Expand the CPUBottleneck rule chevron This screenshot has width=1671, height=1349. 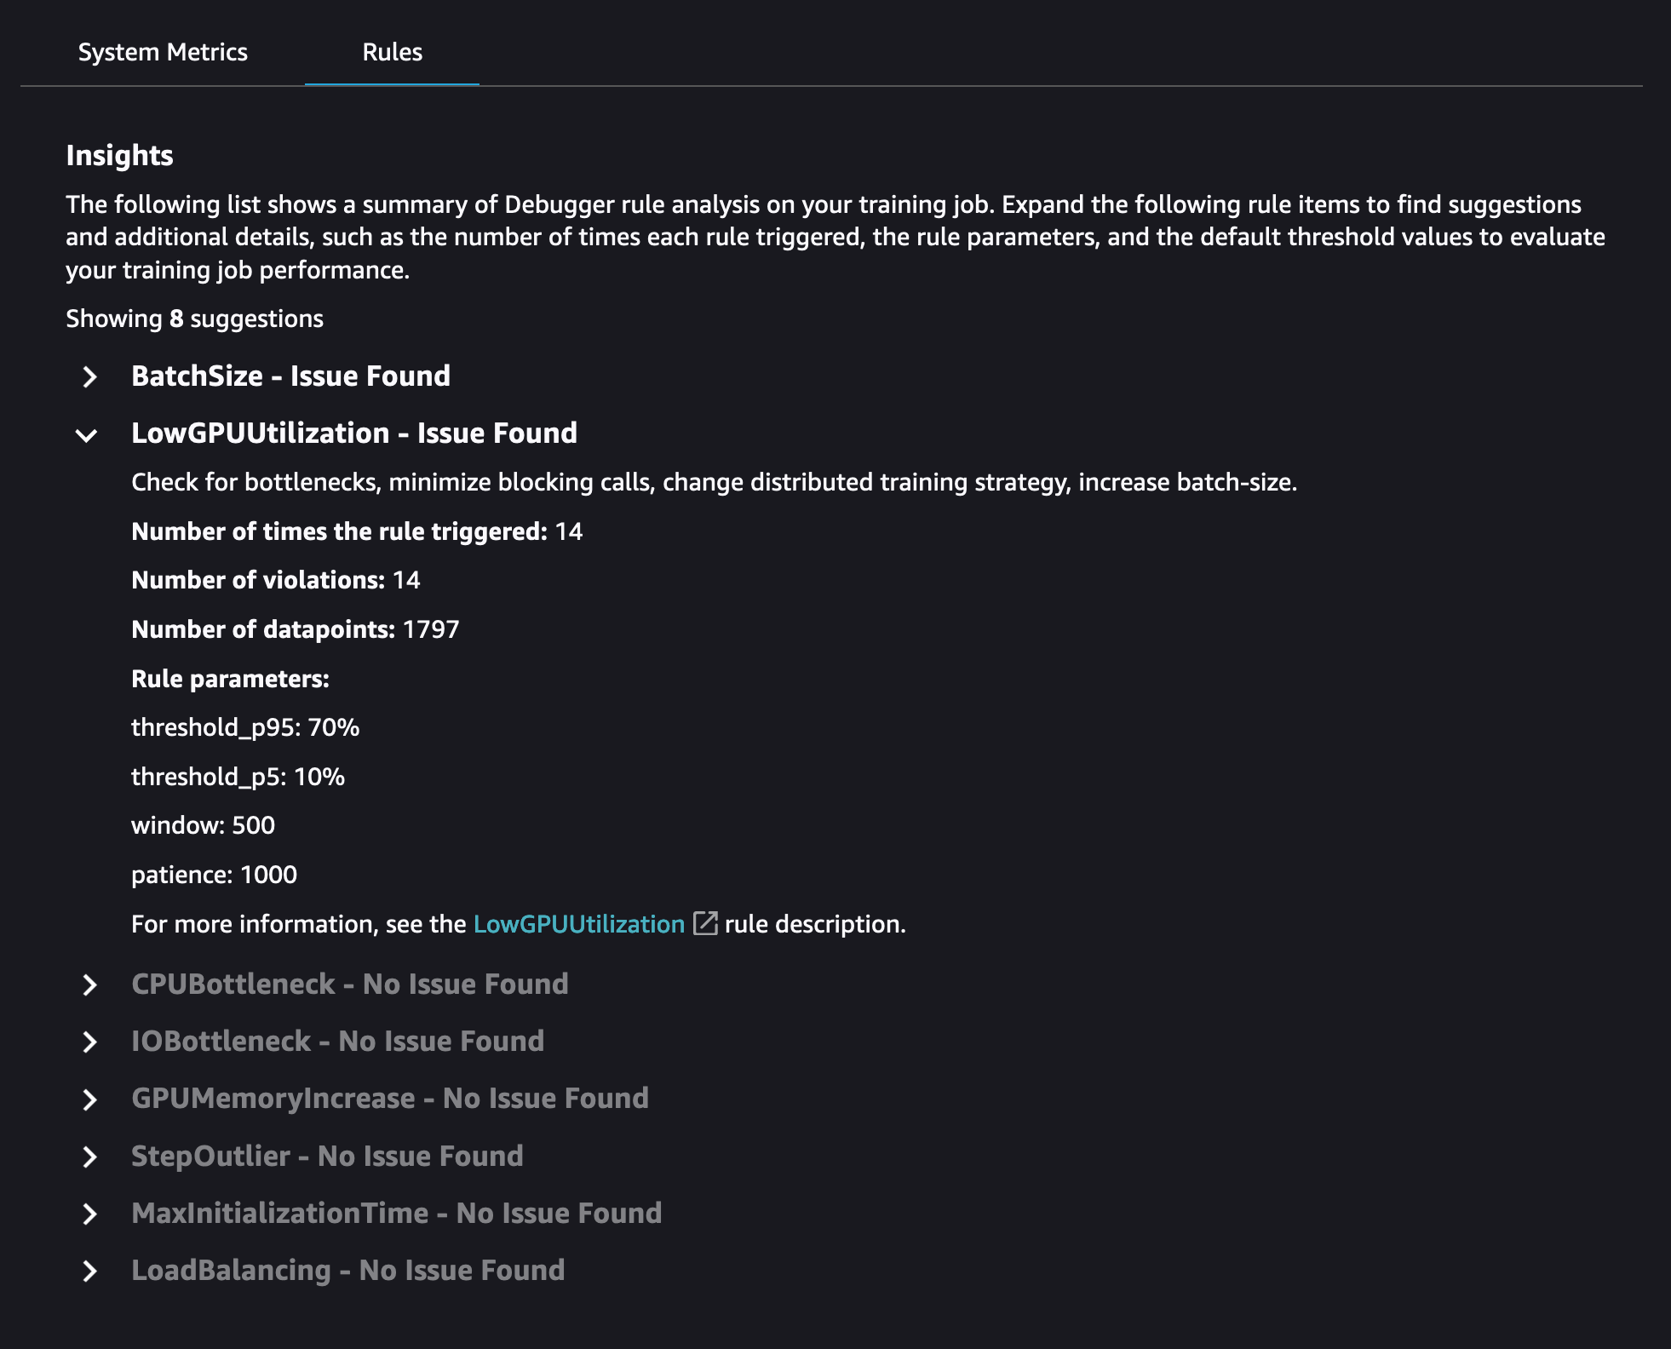89,985
